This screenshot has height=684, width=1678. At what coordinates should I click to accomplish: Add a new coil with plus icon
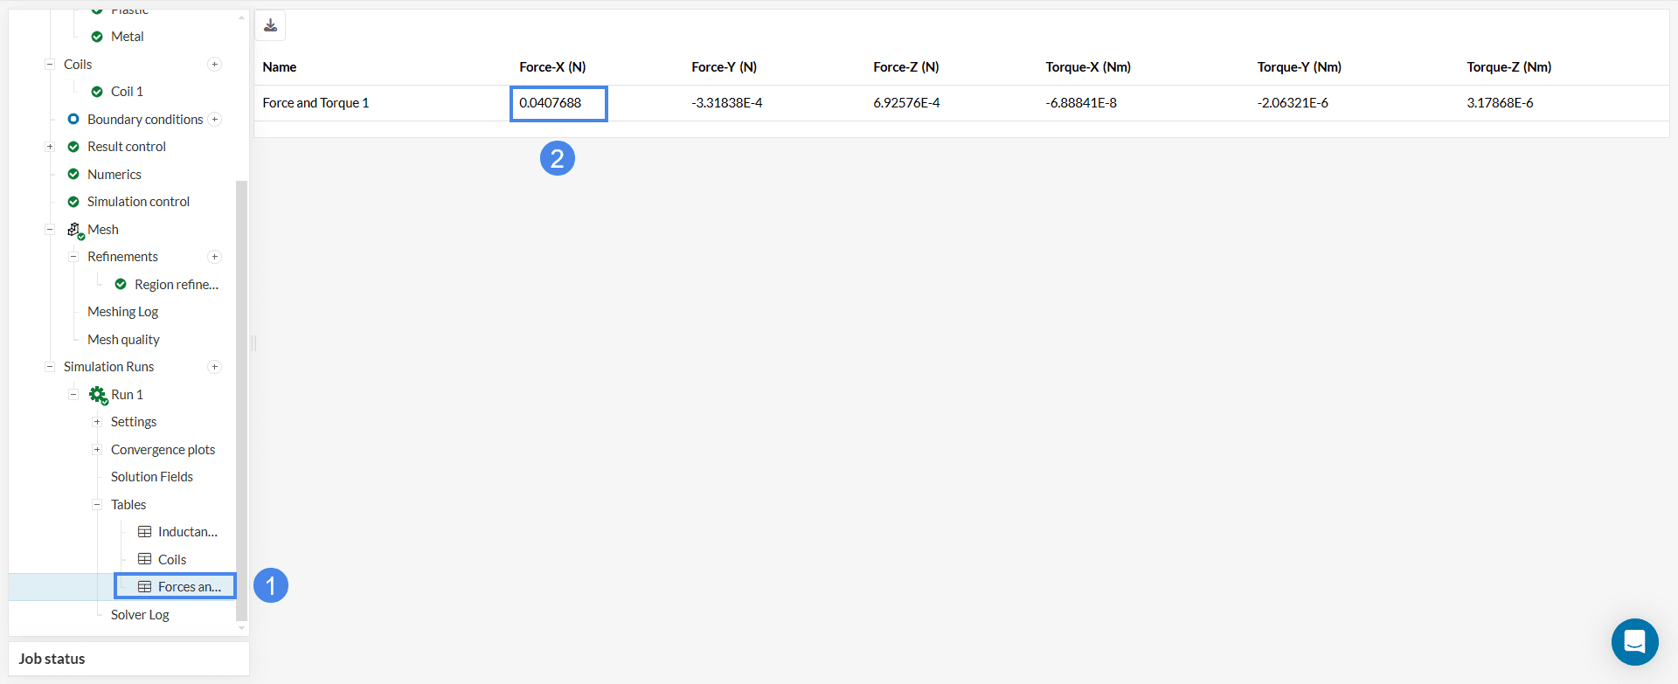(x=214, y=65)
